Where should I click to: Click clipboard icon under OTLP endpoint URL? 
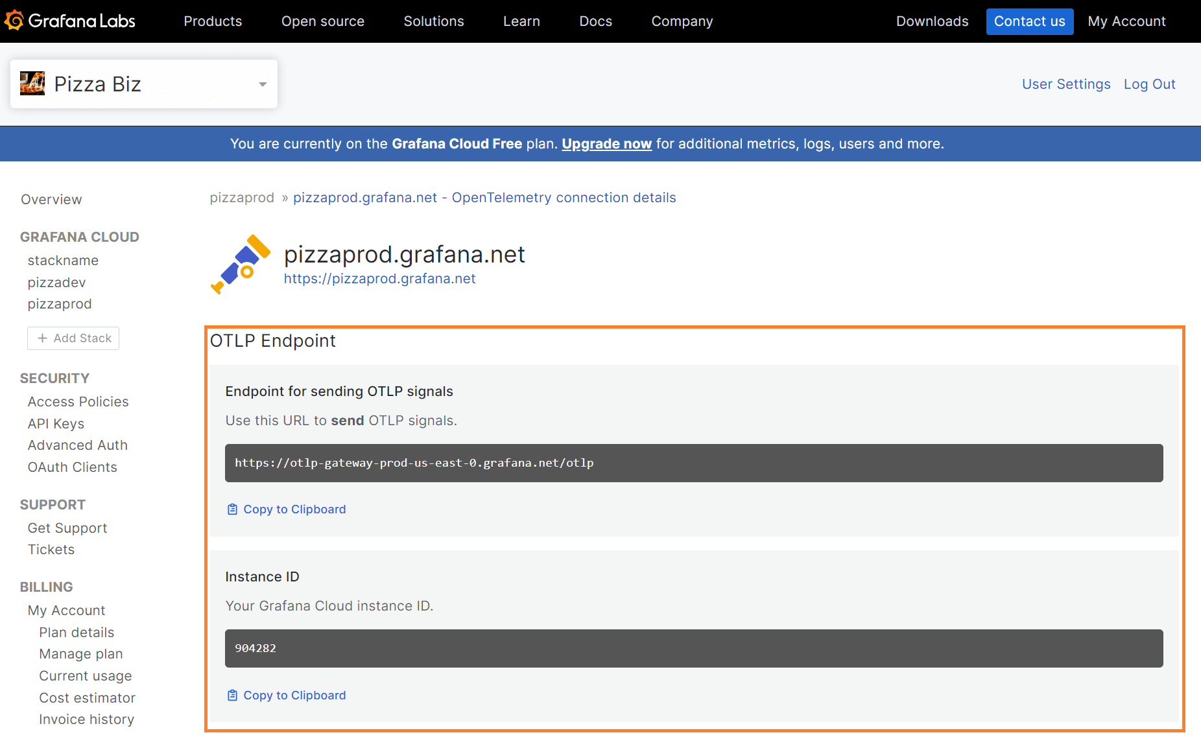(x=232, y=509)
